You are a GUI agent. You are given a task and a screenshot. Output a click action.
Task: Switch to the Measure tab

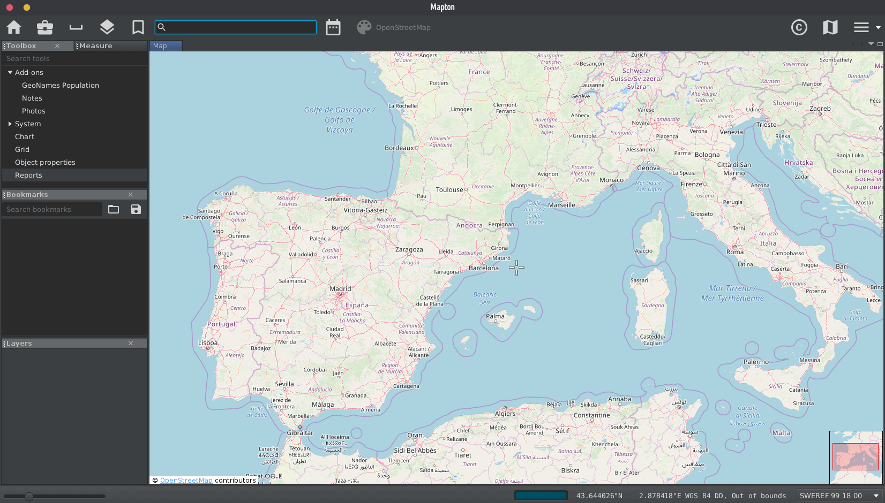96,46
